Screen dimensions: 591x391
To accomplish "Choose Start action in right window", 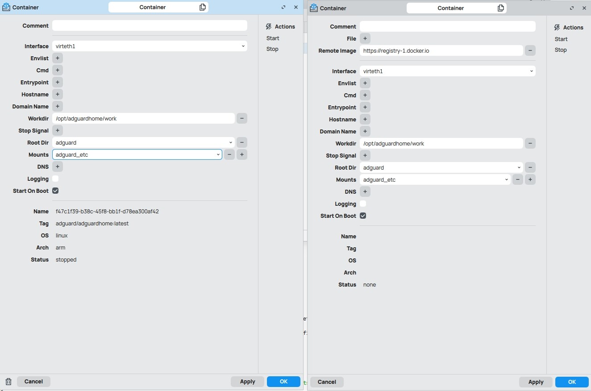I will [x=561, y=39].
